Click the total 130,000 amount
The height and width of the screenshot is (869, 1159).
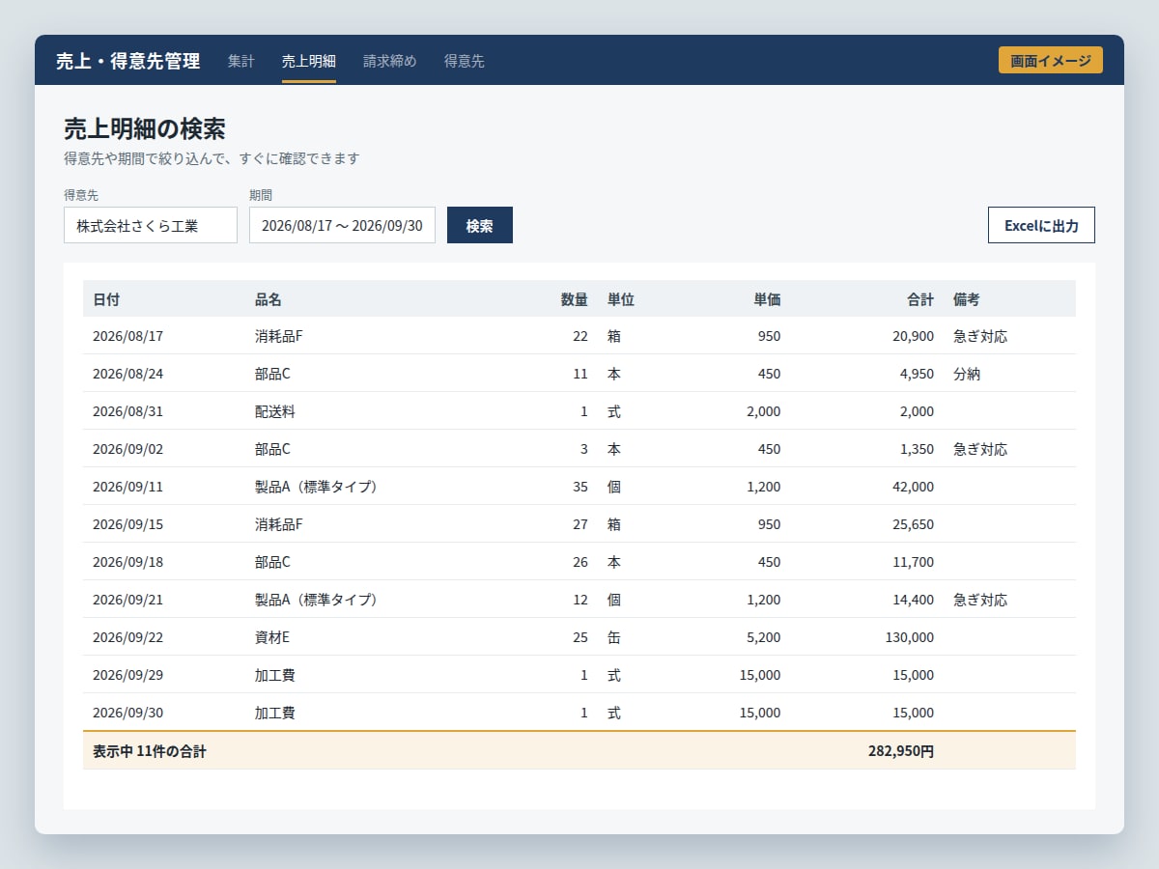(909, 637)
